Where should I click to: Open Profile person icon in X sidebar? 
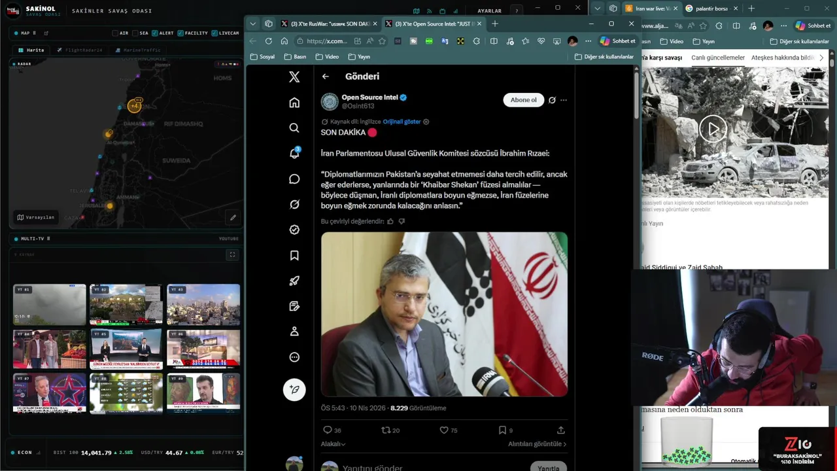click(x=294, y=332)
